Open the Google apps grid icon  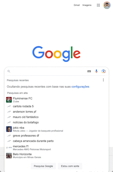tap(98, 5)
